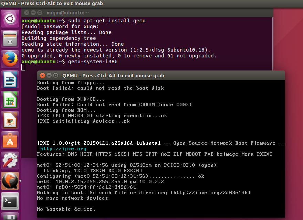Screen dimensions: 303x220
Task: Click the QEMU window title bar
Action: (x=161, y=76)
